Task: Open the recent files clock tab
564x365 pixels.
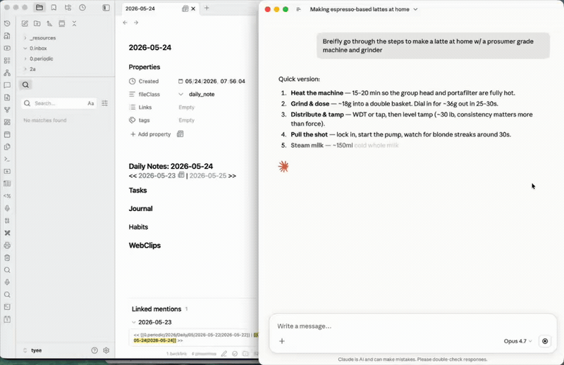Action: (x=82, y=8)
